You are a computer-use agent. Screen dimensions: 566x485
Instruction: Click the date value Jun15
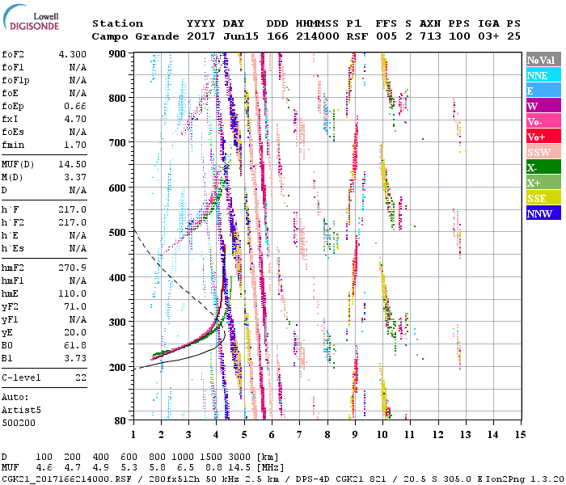241,36
